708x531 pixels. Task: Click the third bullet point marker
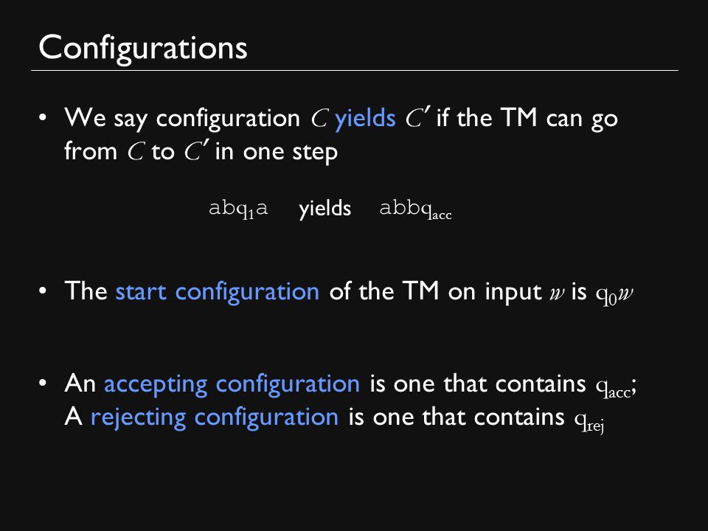click(x=43, y=383)
